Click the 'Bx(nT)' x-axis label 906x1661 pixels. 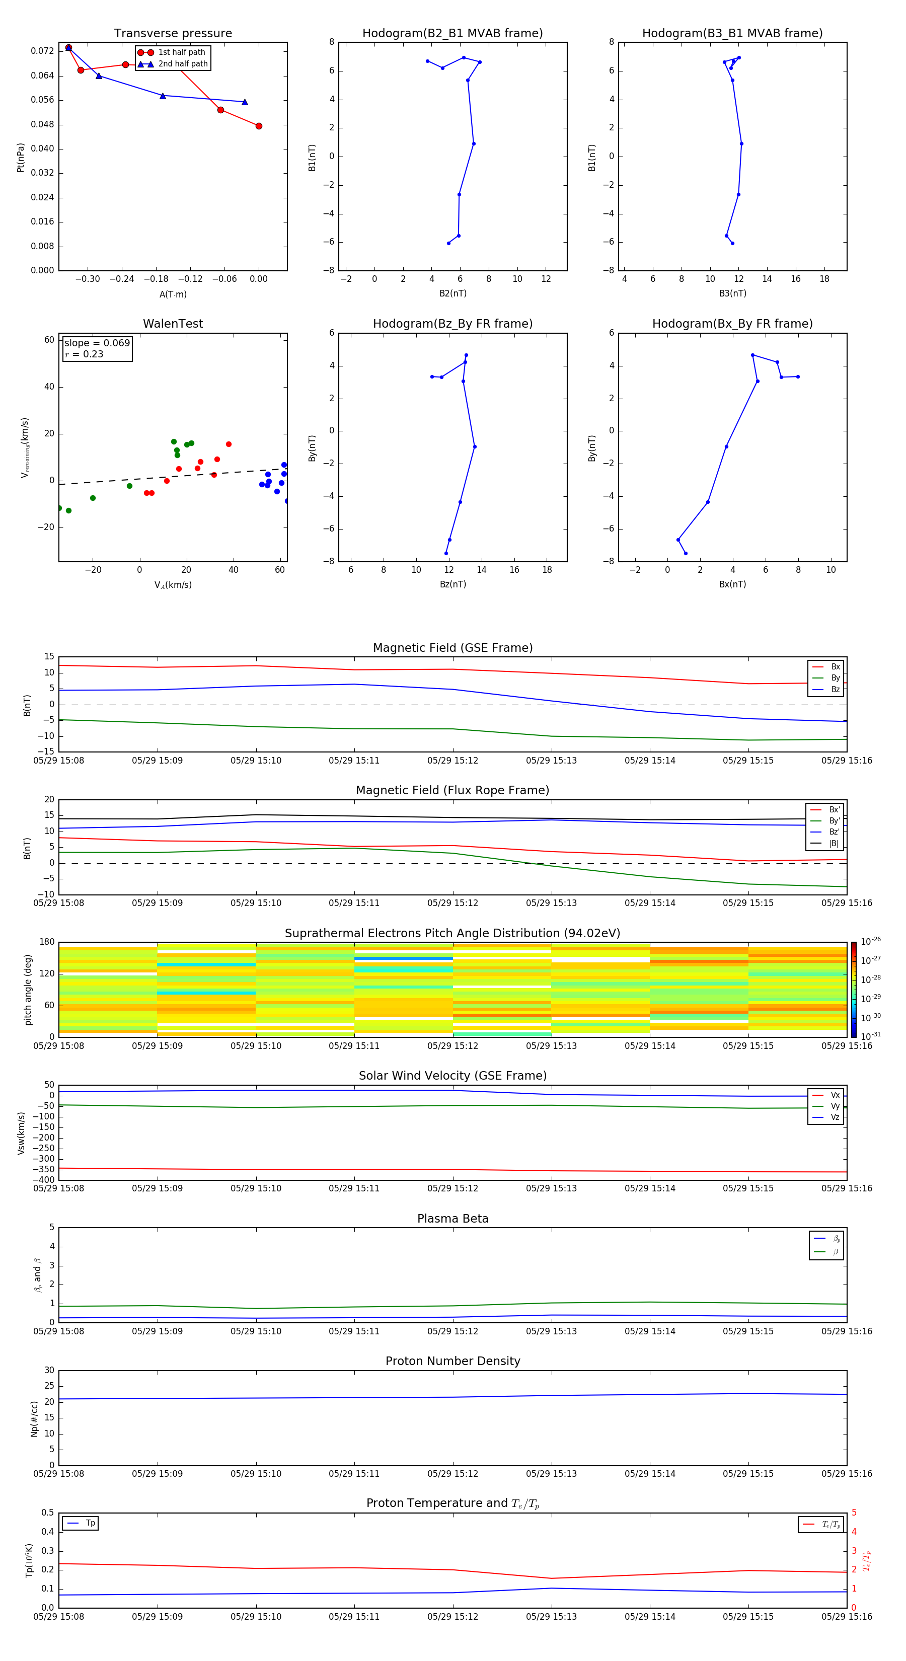pyautogui.click(x=732, y=584)
